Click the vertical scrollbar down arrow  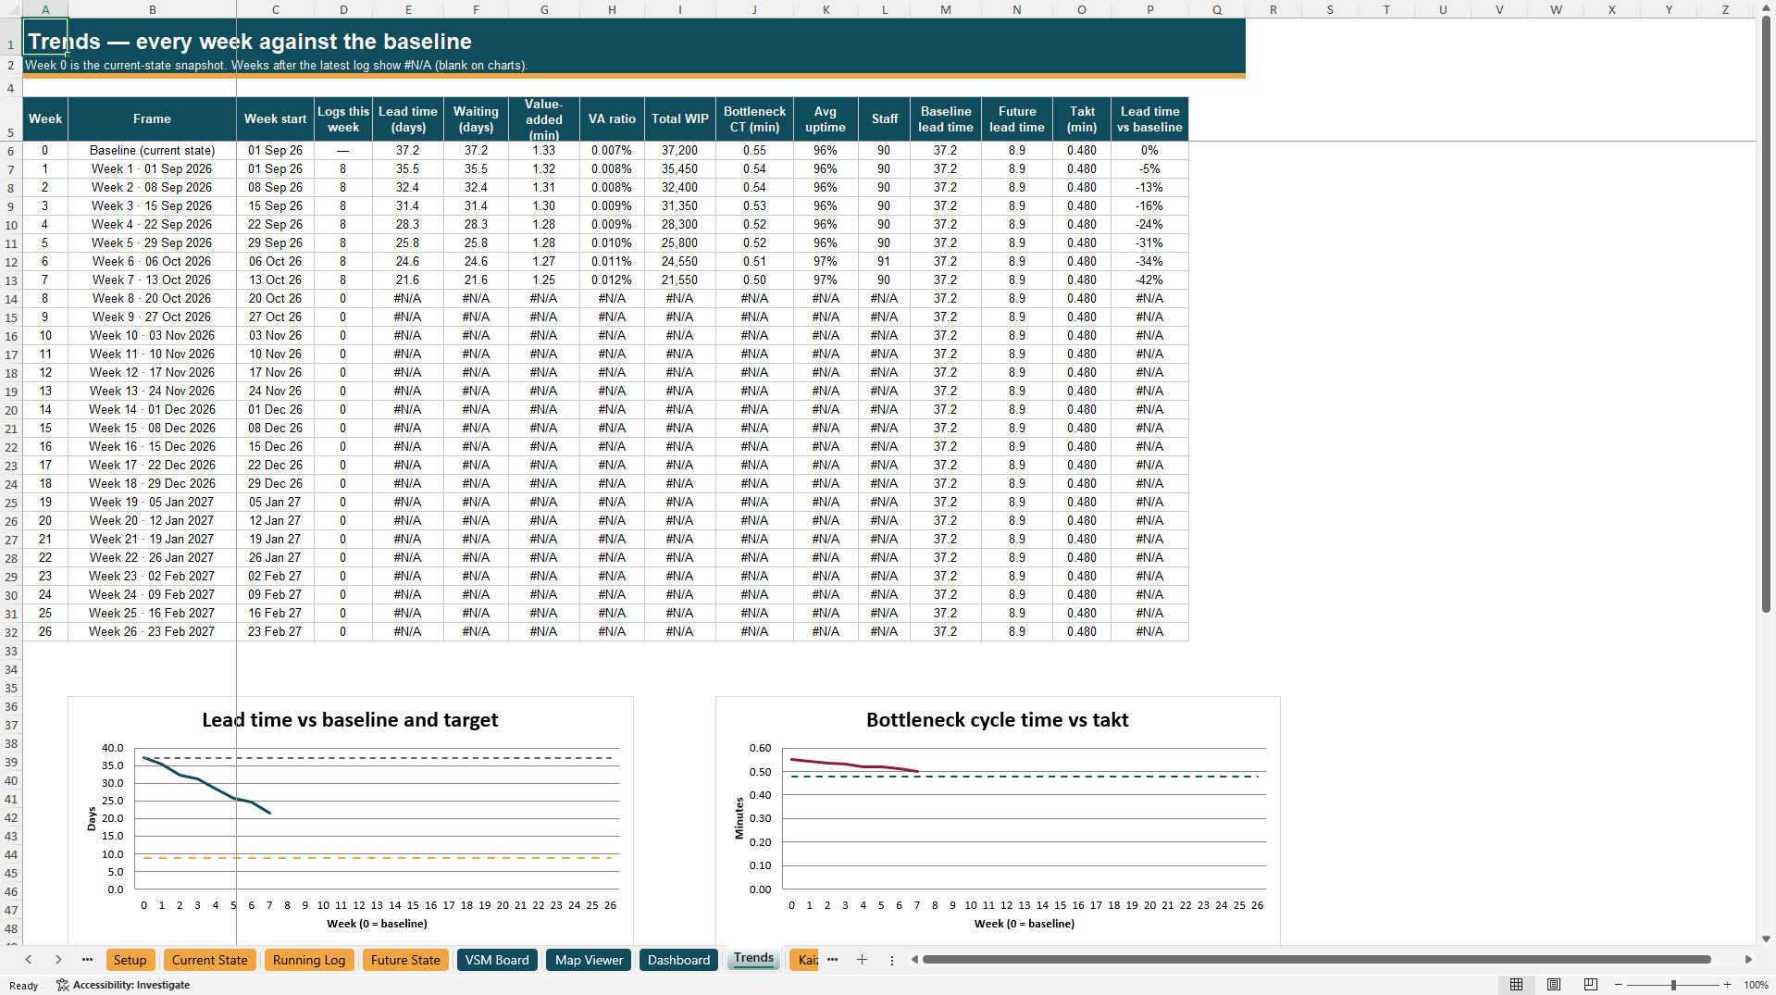click(1766, 939)
